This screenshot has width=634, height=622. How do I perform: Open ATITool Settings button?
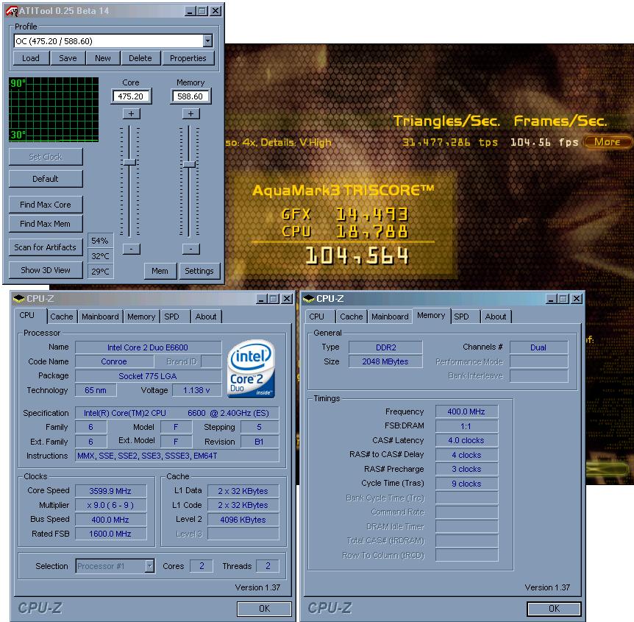(x=199, y=271)
